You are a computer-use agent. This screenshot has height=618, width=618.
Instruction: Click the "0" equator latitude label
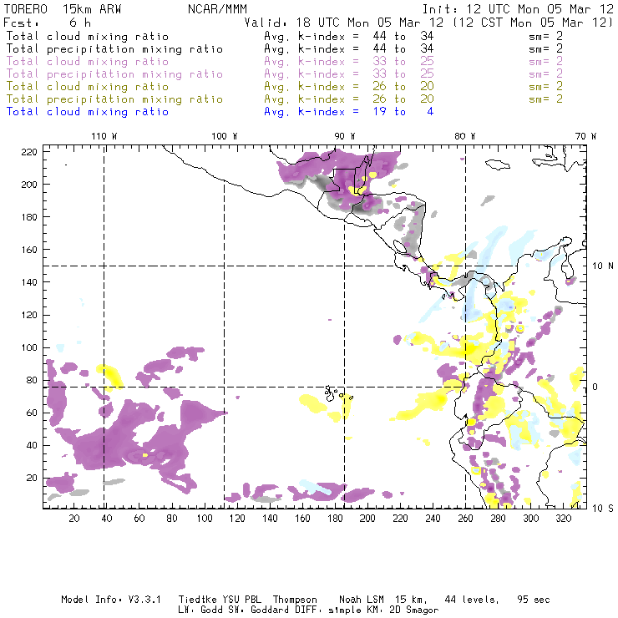[x=595, y=387]
